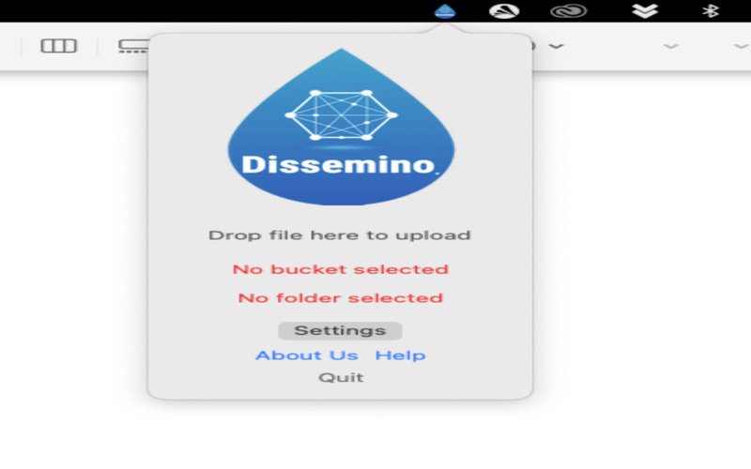751x469 pixels.
Task: Expand the far-right toolbar chevron at window edge
Action: click(742, 46)
